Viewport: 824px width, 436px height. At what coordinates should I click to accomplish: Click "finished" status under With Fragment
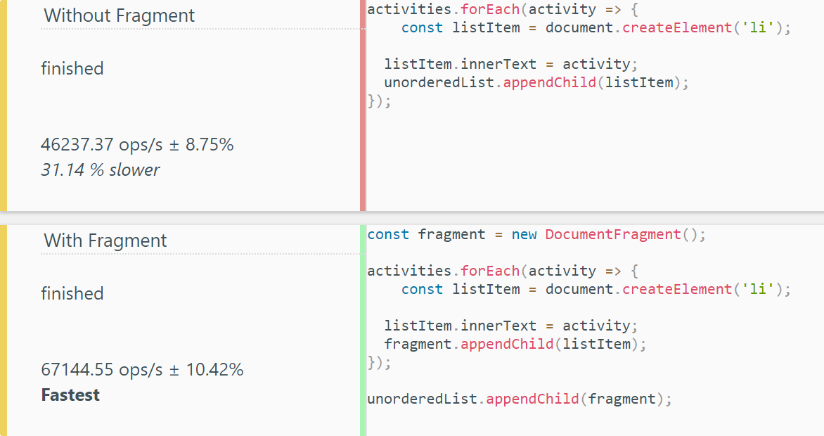[x=72, y=294]
